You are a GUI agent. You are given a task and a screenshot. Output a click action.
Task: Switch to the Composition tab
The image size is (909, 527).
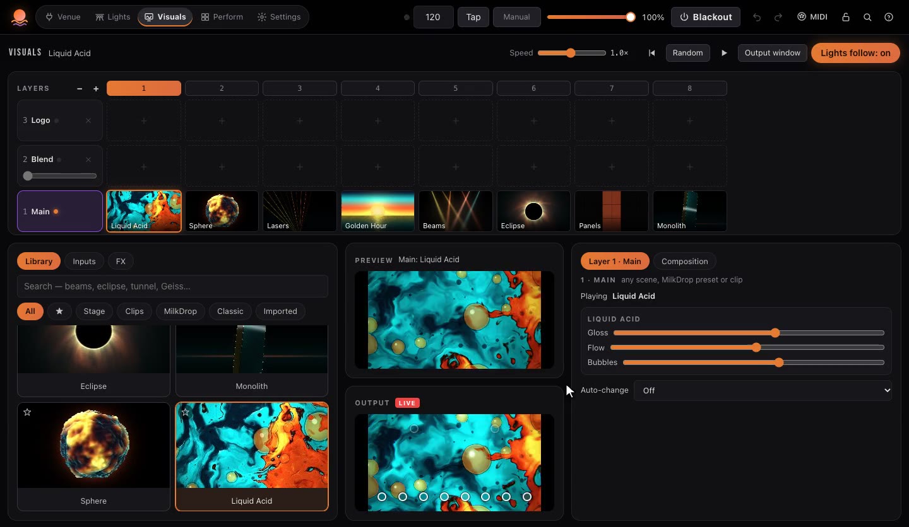click(684, 261)
